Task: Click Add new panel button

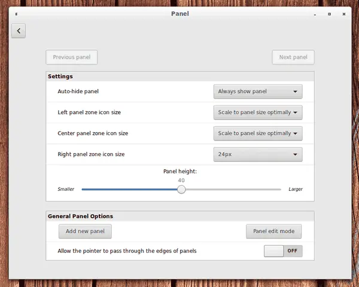Action: pos(85,231)
